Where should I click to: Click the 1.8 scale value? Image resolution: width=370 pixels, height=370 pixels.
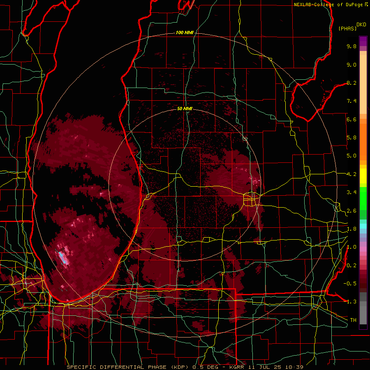pos(351,229)
